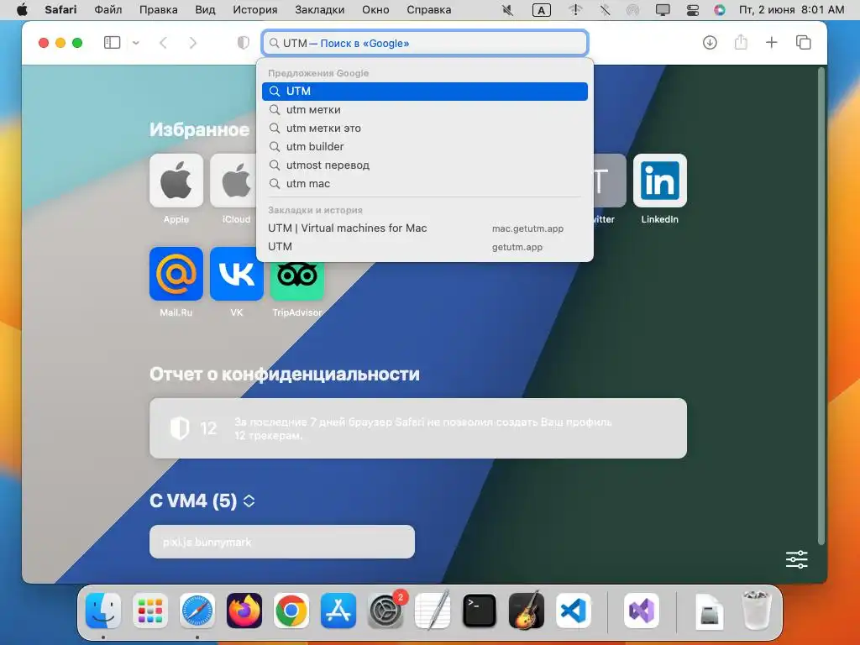This screenshot has height=645, width=860.
Task: Open the Safari app menu
Action: pos(60,10)
